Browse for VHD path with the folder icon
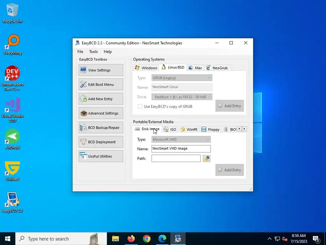Viewport: 326px width, 245px height. pos(206,159)
